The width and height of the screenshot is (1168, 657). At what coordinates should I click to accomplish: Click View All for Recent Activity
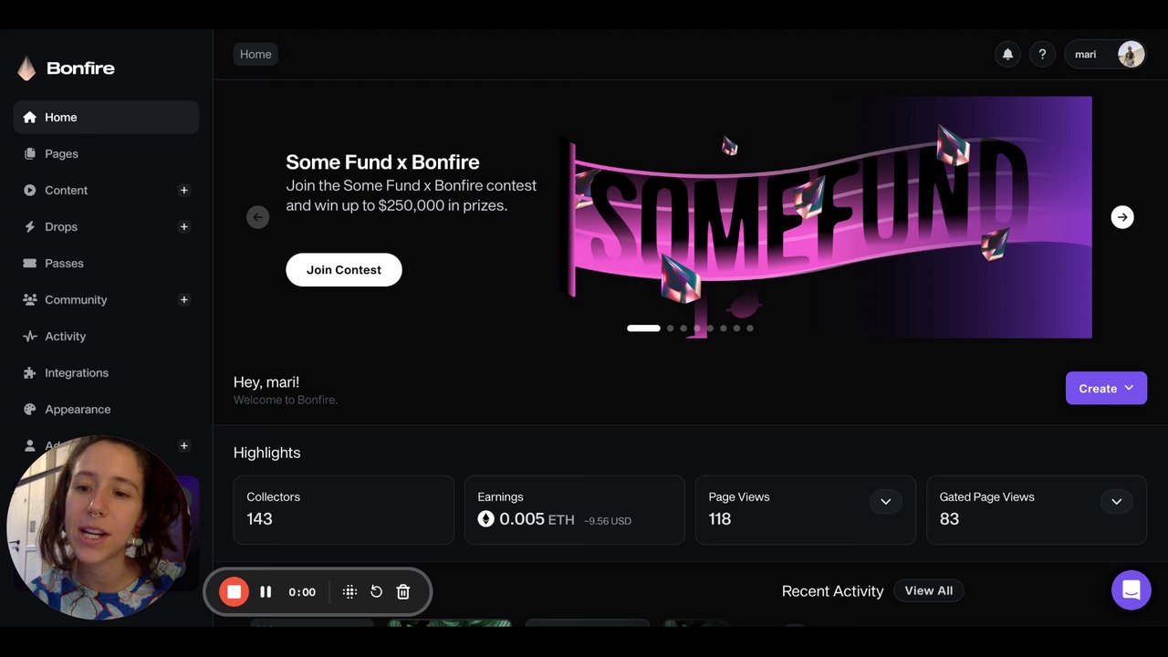click(x=929, y=590)
